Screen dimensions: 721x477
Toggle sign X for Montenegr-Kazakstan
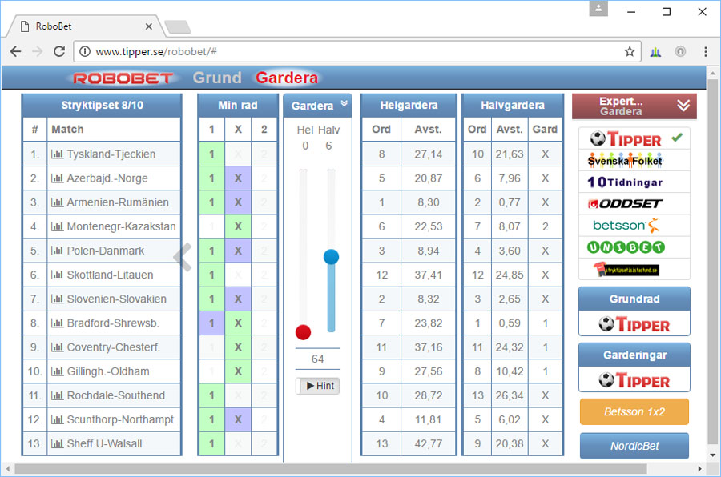[x=238, y=226]
